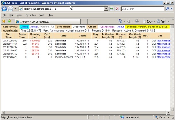
Task: Click the vertical scrollbar down arrow
Action: coord(172,109)
